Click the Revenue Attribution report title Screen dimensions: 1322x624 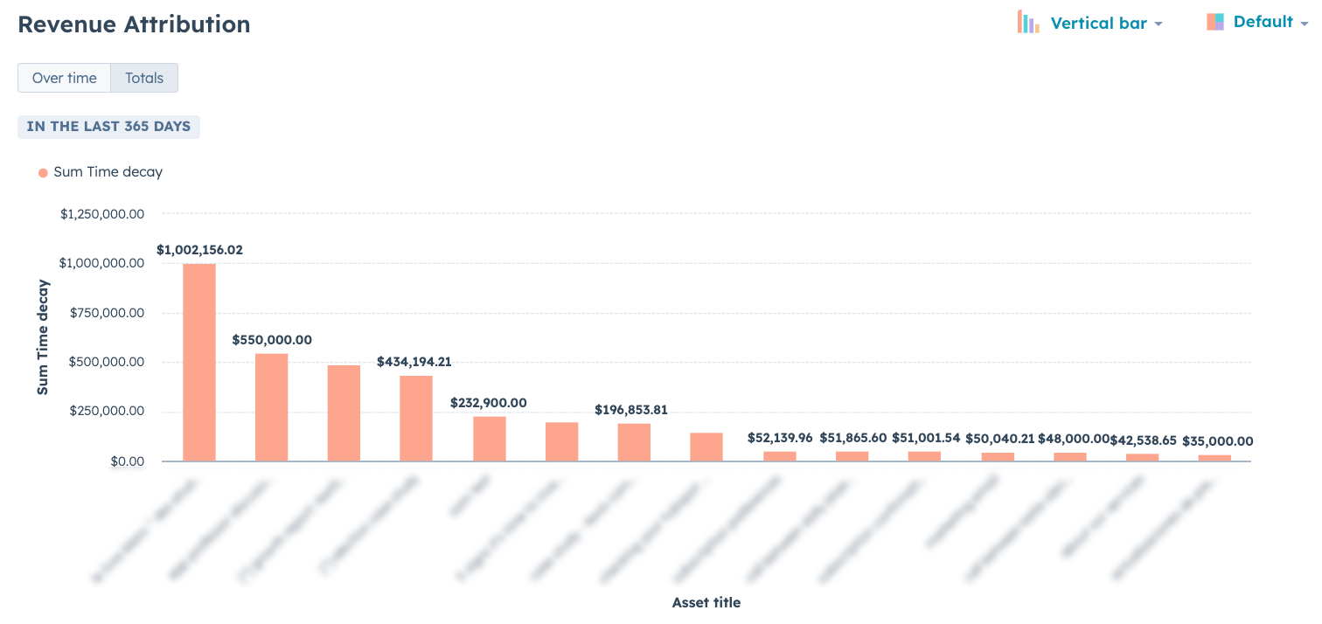coord(134,24)
